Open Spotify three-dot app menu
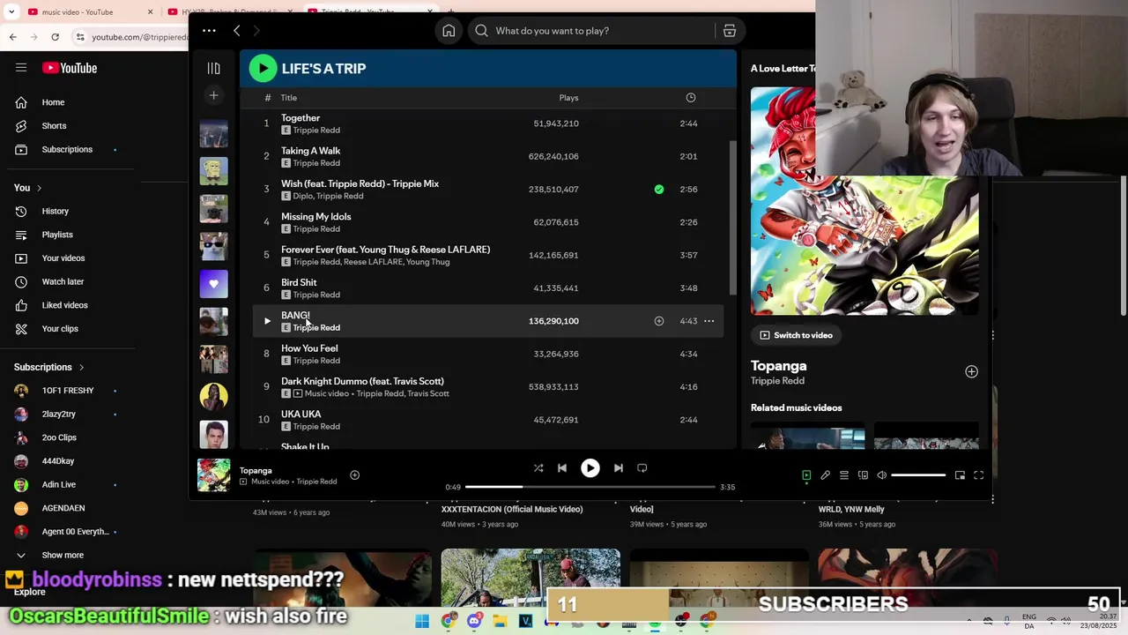Image resolution: width=1128 pixels, height=635 pixels. (209, 31)
